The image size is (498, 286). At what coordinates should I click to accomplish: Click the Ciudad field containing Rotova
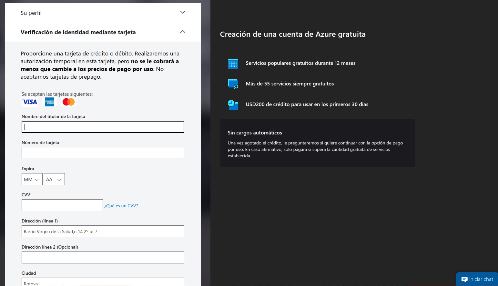(103, 282)
